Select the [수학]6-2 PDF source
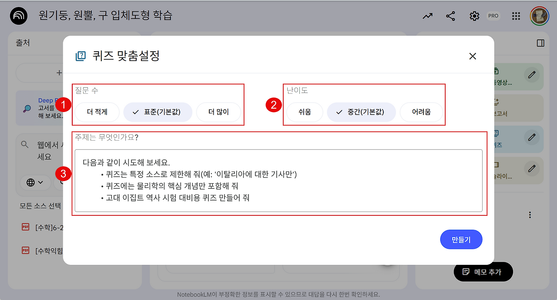This screenshot has height=300, width=557. click(42, 227)
